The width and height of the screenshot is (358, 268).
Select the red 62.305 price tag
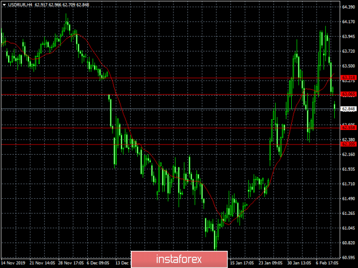348,144
